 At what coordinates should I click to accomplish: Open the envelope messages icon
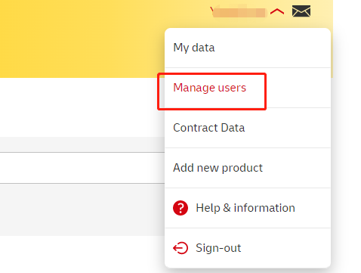301,11
